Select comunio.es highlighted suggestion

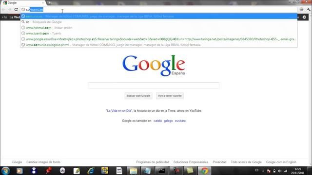coord(159,16)
